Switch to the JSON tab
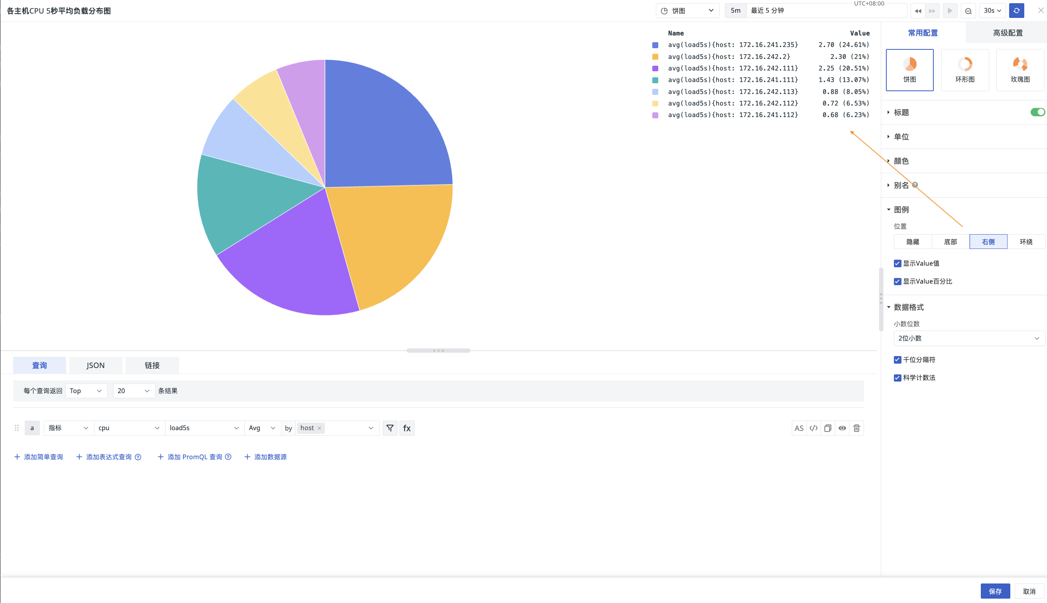The height and width of the screenshot is (603, 1047). pyautogui.click(x=95, y=365)
